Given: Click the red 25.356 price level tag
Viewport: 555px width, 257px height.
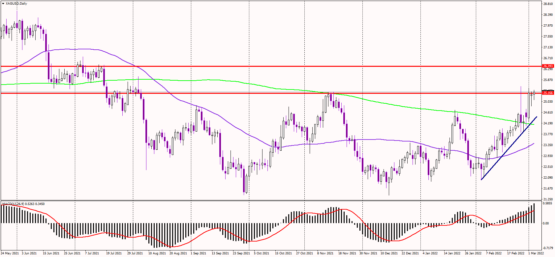Looking at the screenshot, I should coord(548,93).
